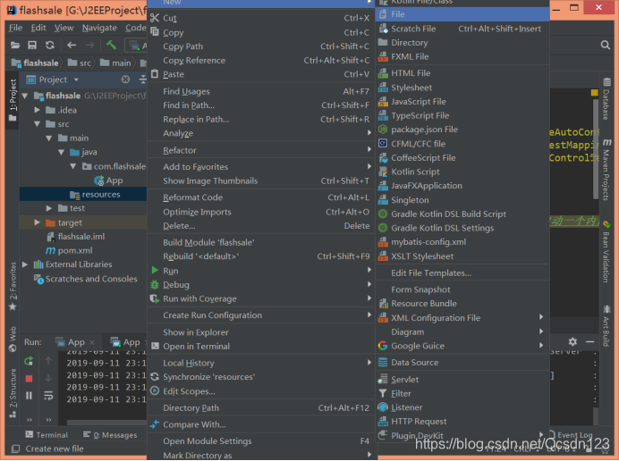Expand External Libraries node

coord(25,264)
